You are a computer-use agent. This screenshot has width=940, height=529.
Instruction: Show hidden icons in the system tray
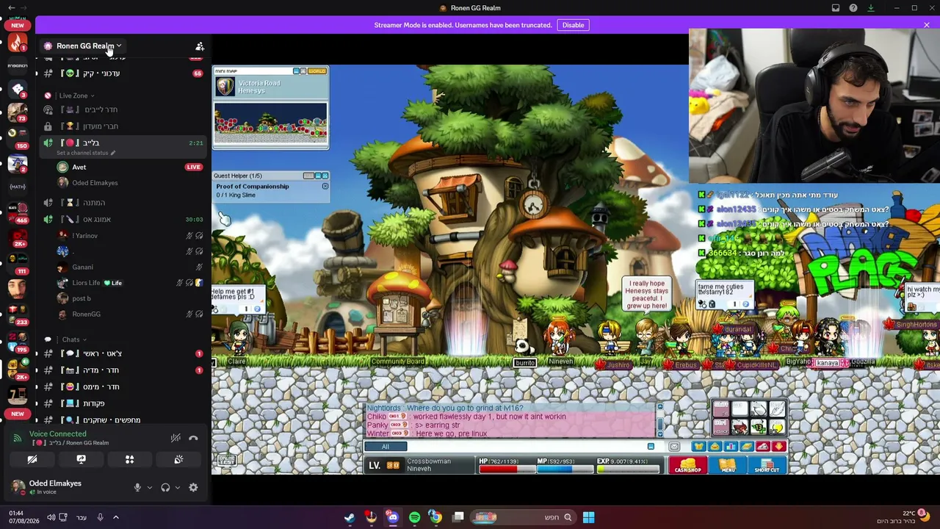(116, 517)
